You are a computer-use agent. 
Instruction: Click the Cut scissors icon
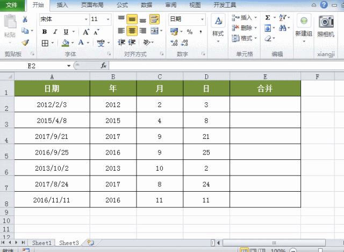click(x=25, y=19)
